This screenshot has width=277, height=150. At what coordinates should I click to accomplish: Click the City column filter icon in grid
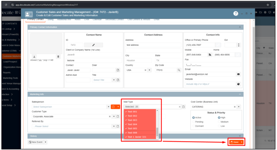point(264,48)
